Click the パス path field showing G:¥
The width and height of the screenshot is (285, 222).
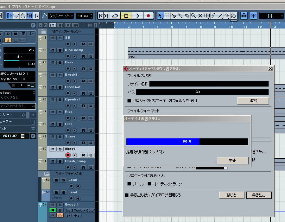pos(202,92)
